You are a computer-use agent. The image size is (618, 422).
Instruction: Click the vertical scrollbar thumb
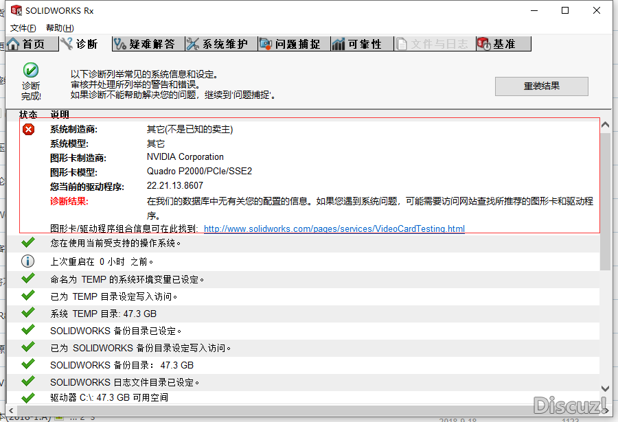pyautogui.click(x=606, y=201)
